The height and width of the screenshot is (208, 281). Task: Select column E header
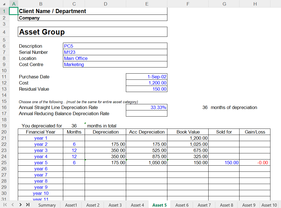pos(147,4)
